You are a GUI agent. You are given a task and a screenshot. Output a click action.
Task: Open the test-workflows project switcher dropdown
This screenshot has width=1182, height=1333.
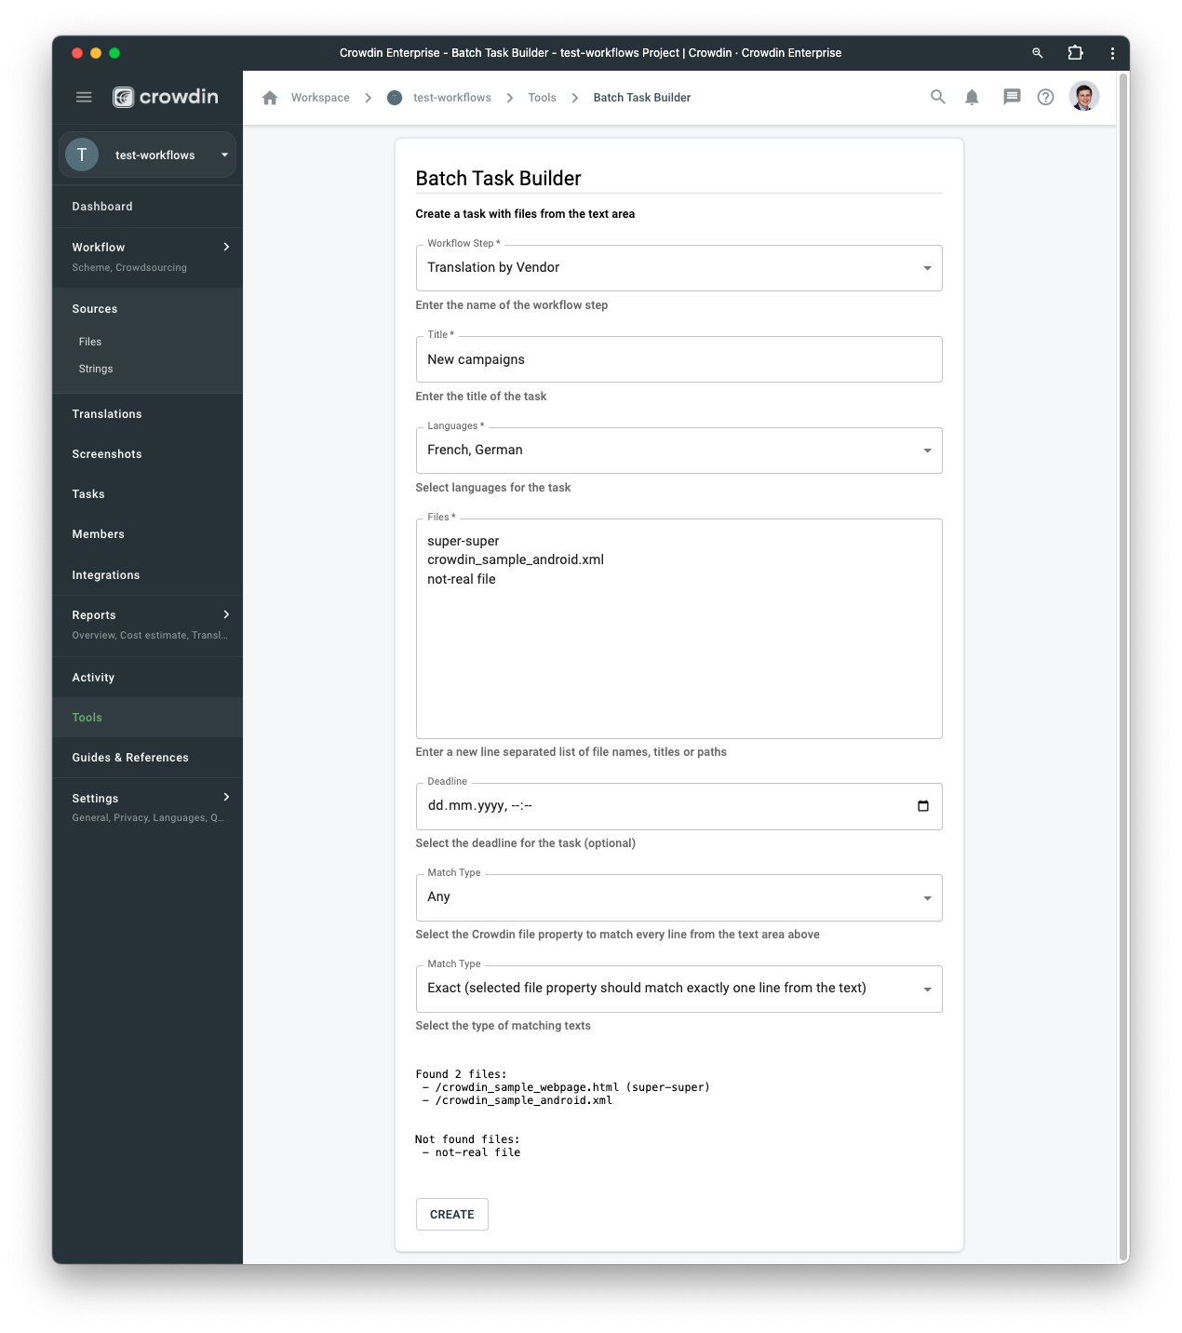point(148,155)
